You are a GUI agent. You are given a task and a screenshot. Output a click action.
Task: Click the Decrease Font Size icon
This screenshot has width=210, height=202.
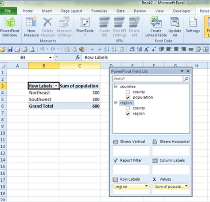(154, 49)
